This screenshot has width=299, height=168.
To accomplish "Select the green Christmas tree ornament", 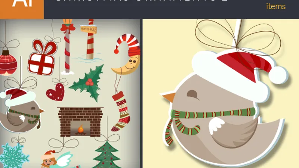I will (106, 155).
